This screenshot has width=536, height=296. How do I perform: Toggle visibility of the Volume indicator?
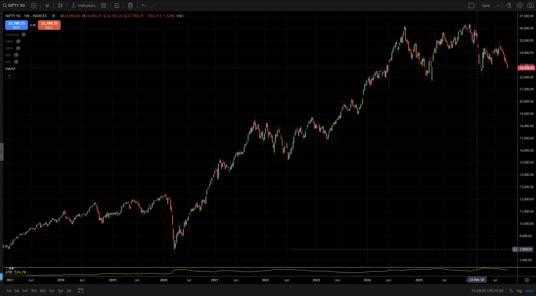[x=24, y=34]
